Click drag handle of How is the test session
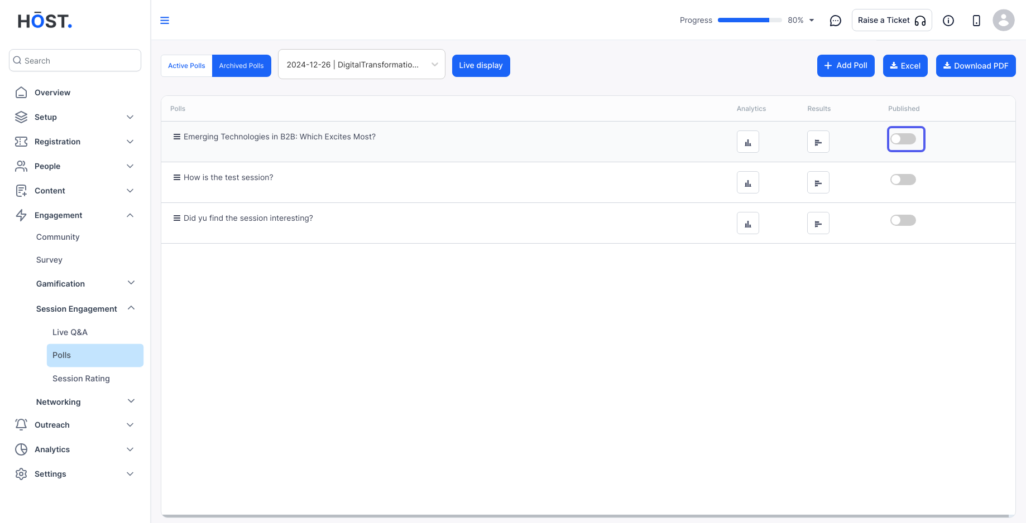This screenshot has height=523, width=1026. coord(177,177)
